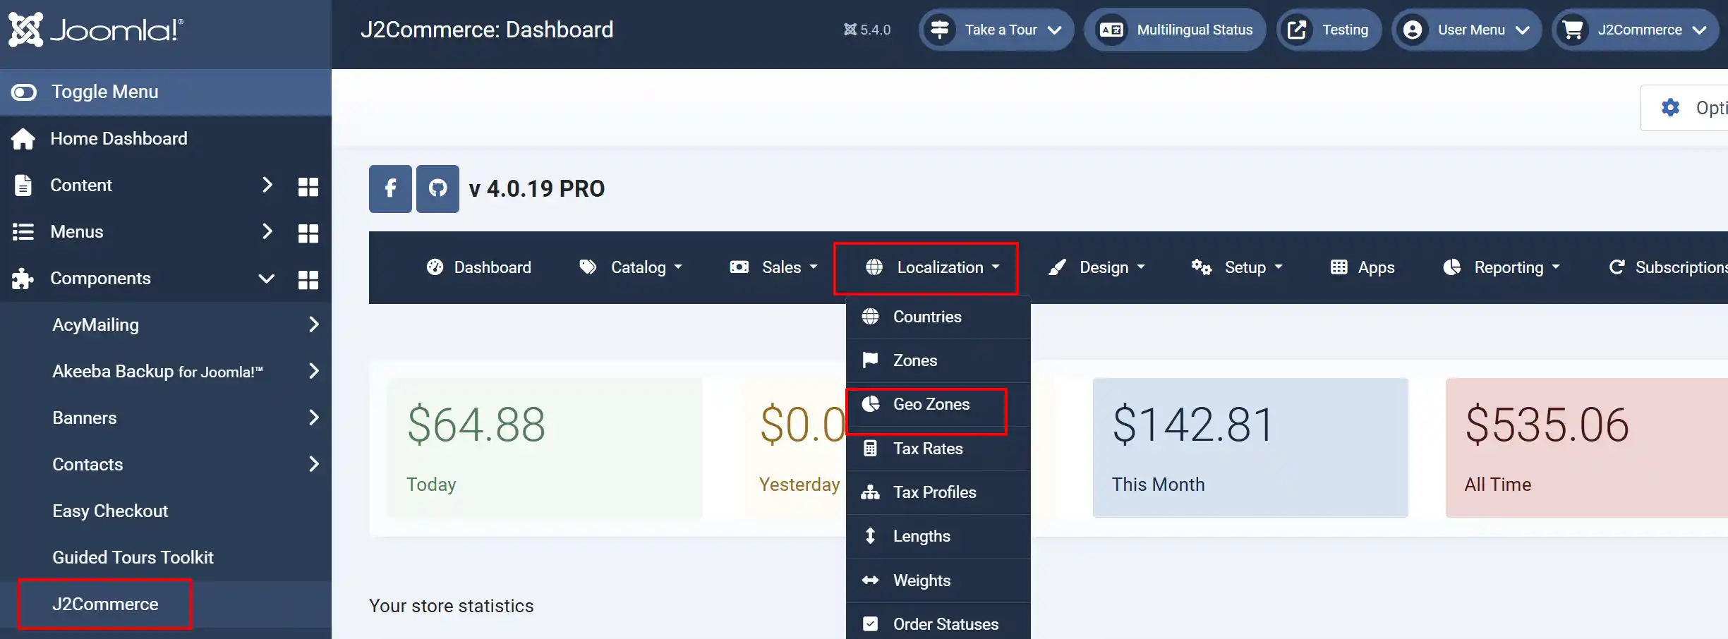Viewport: 1728px width, 639px height.
Task: Collapse the Components menu chevron
Action: pyautogui.click(x=266, y=279)
